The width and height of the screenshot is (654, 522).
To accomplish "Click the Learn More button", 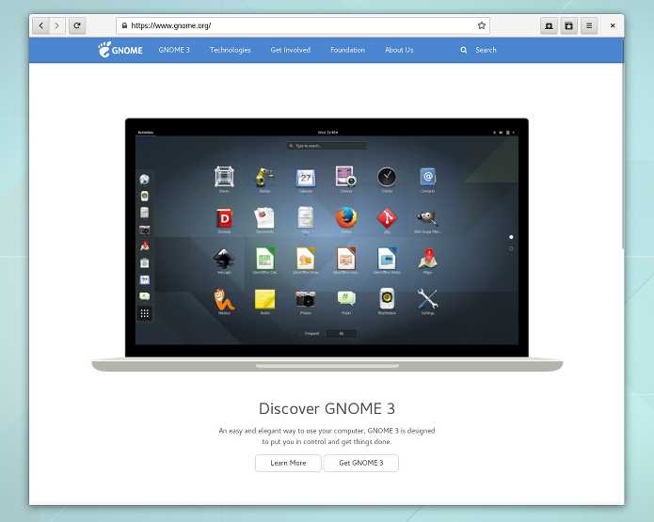I will [288, 463].
